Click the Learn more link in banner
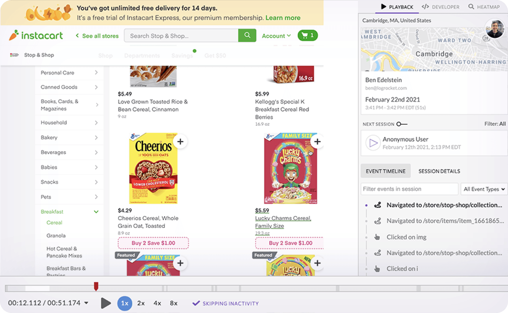508x313 pixels. pyautogui.click(x=283, y=18)
